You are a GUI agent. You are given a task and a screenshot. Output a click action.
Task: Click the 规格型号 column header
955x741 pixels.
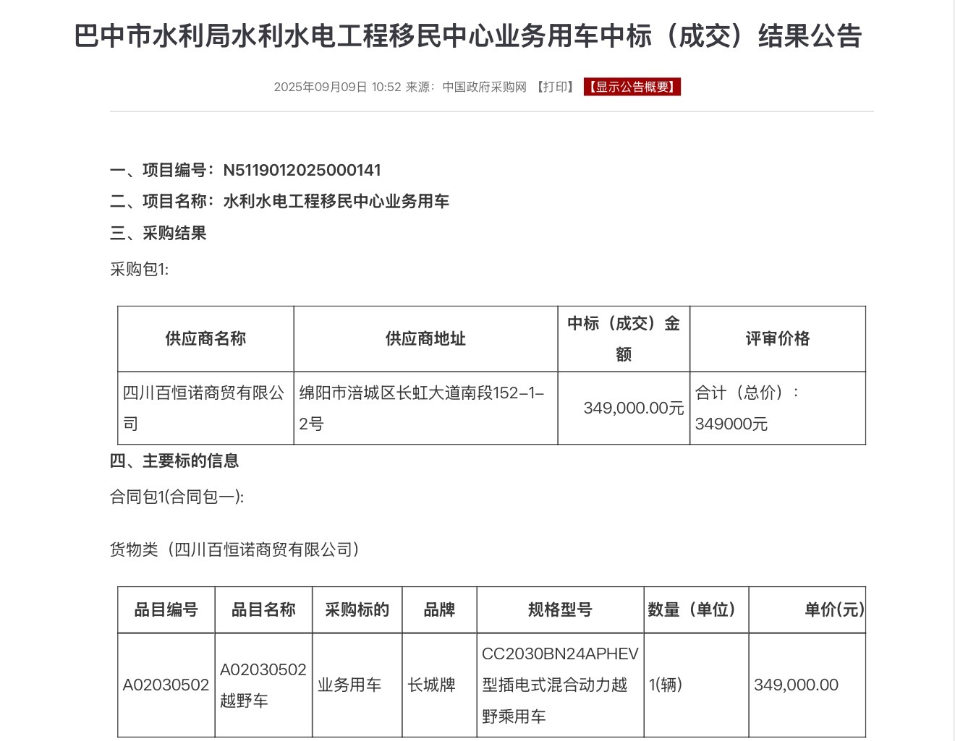click(x=561, y=609)
